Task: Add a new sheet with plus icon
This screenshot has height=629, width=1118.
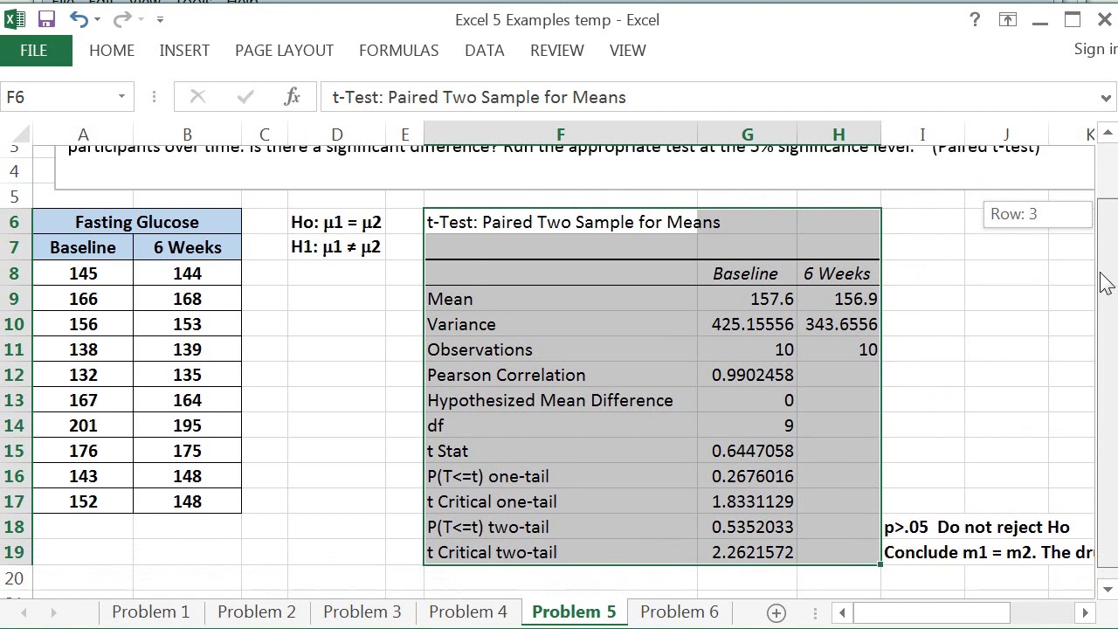Action: [x=776, y=612]
